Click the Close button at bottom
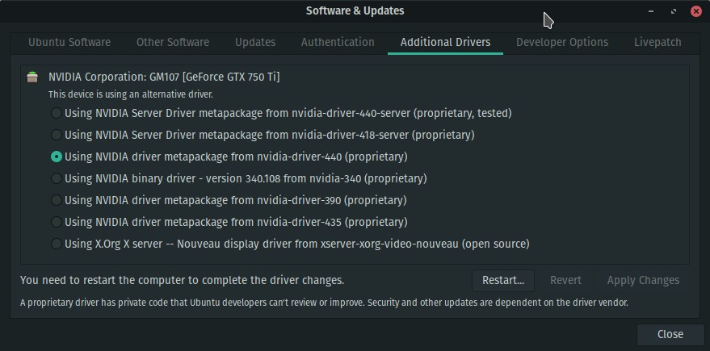Viewport: 710px width, 351px height. 670,334
